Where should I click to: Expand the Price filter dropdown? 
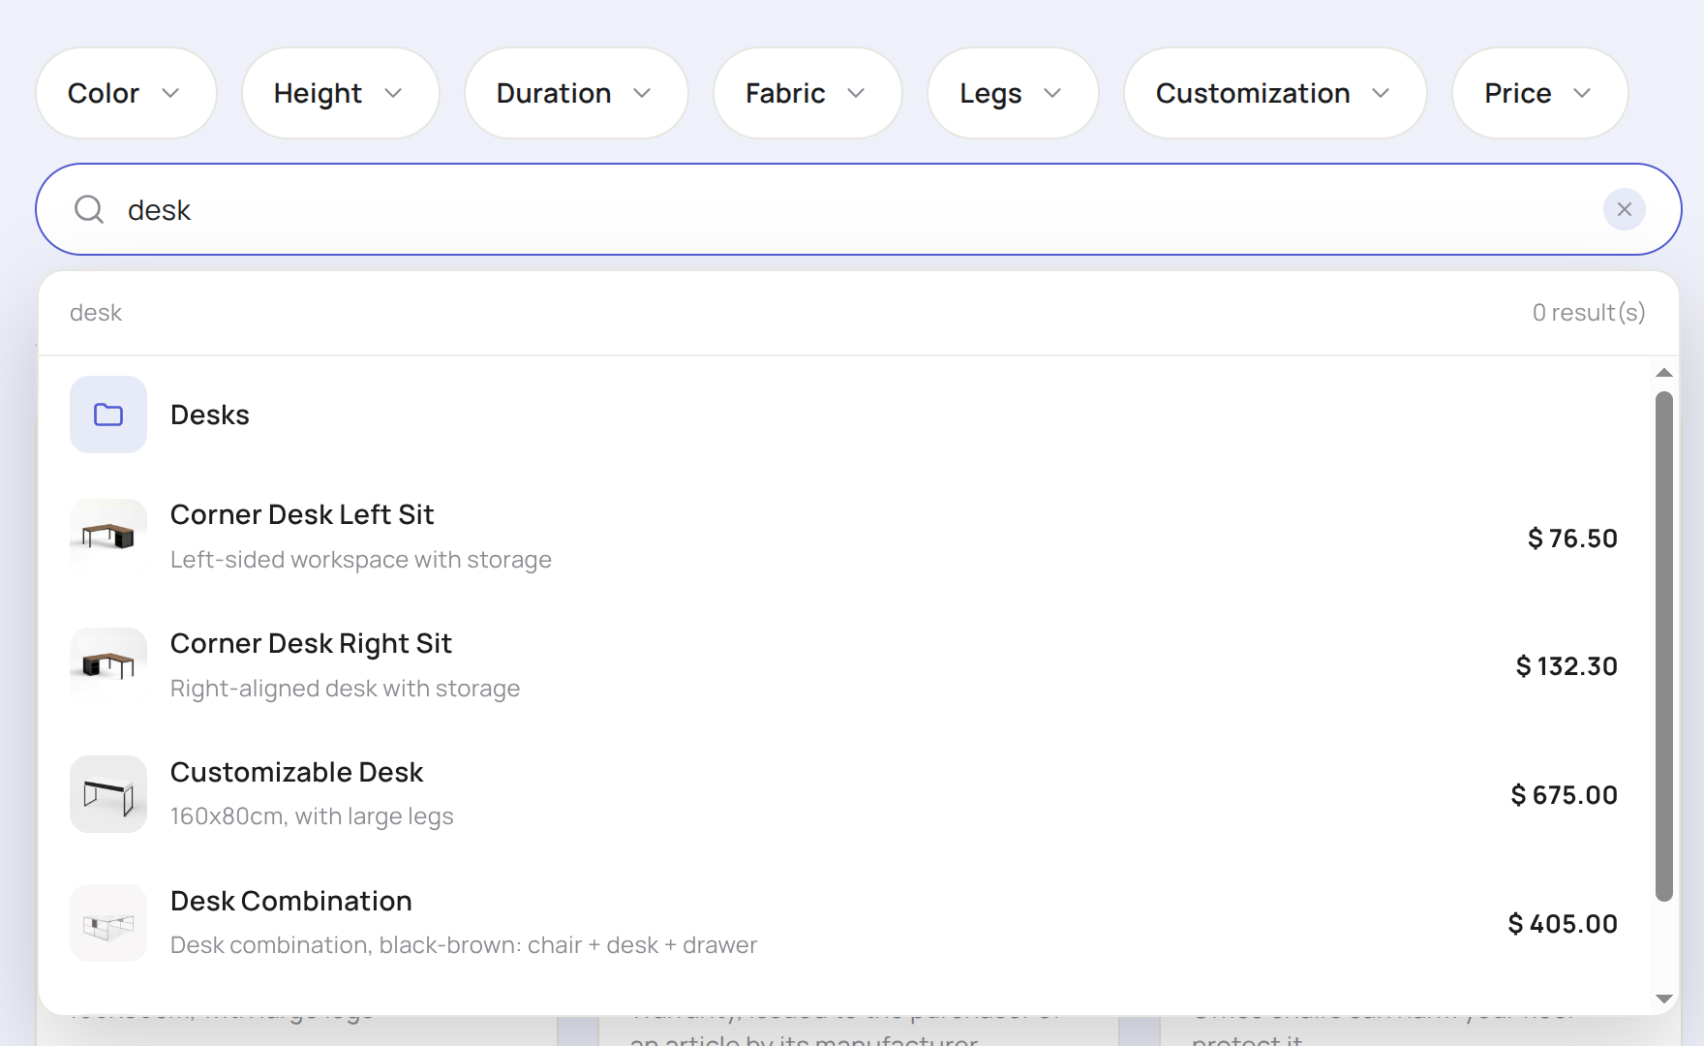click(x=1539, y=93)
